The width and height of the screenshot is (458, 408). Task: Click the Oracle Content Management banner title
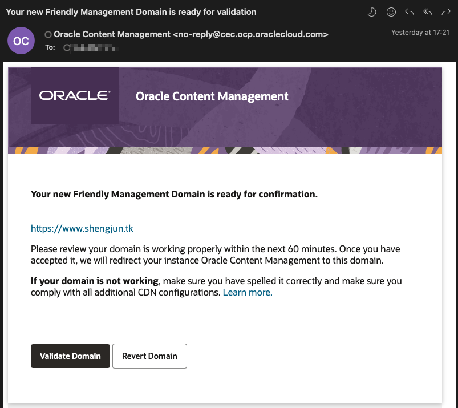212,96
